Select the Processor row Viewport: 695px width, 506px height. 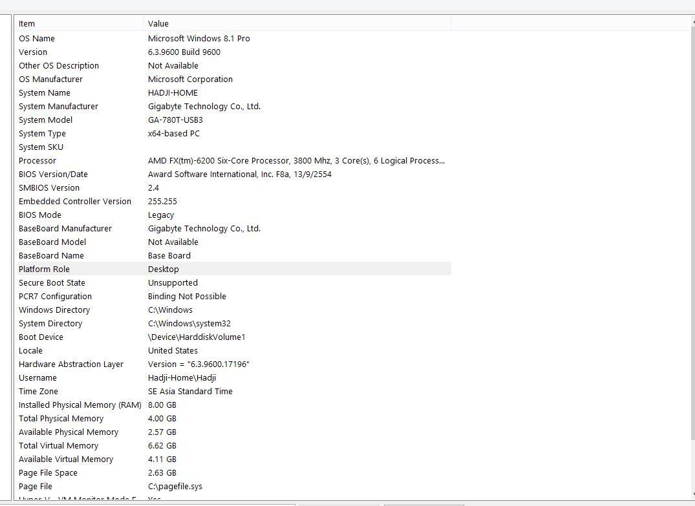(37, 161)
